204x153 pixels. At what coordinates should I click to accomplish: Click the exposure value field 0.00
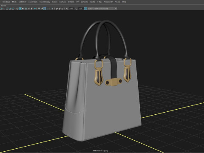click(x=71, y=8)
